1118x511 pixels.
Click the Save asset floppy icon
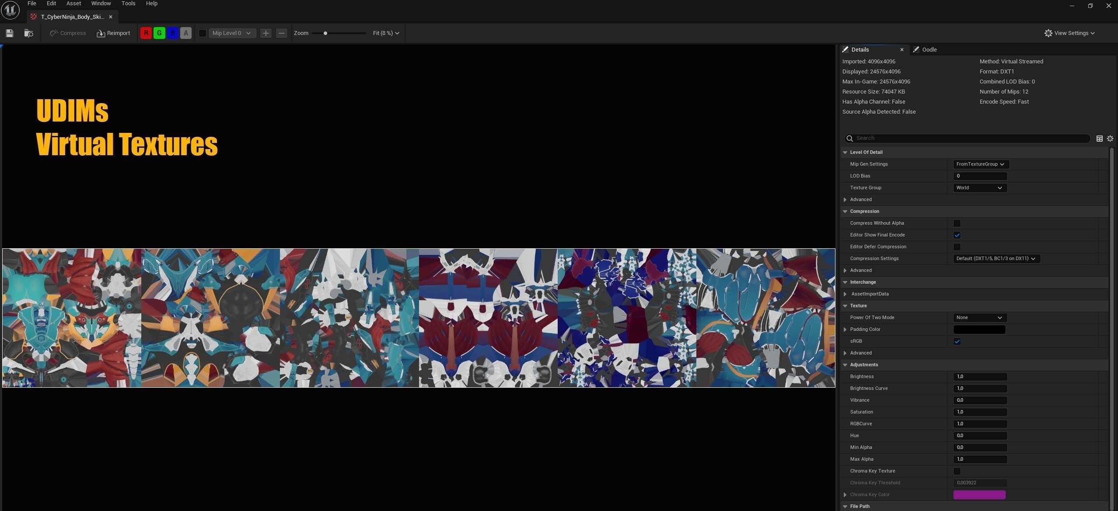[10, 33]
